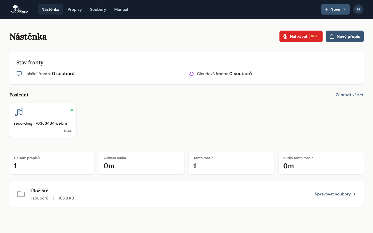Click the InkScriptio logo
This screenshot has height=233, width=373.
(x=19, y=9)
